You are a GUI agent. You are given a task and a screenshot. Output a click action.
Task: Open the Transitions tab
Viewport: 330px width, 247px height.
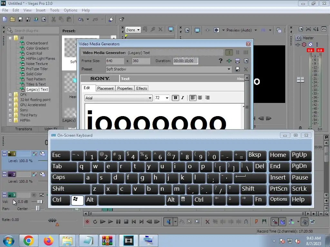(23, 129)
